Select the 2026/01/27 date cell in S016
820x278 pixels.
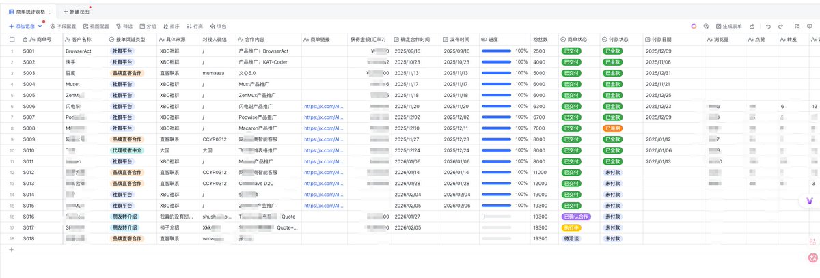tap(416, 217)
